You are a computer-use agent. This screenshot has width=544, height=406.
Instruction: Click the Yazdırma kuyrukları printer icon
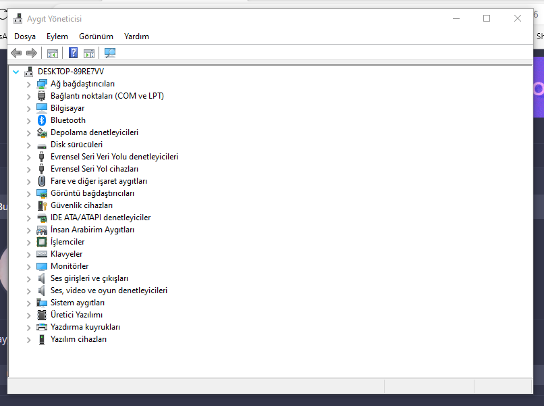(x=42, y=327)
